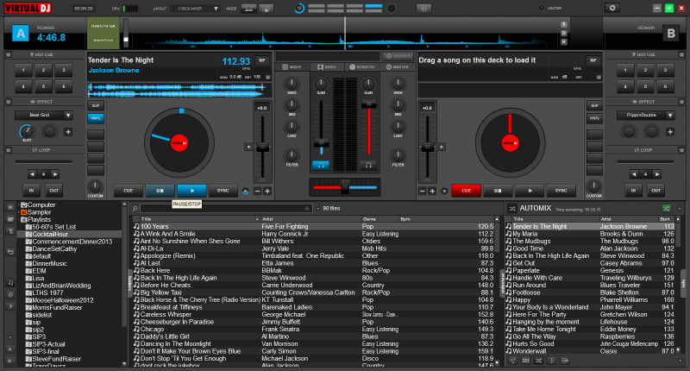Click the back arrow icon in the browser sidebar

(10, 251)
